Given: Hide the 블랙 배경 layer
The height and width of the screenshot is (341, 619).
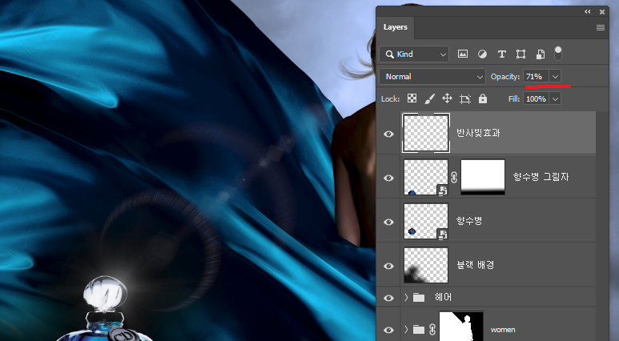Looking at the screenshot, I should [388, 266].
